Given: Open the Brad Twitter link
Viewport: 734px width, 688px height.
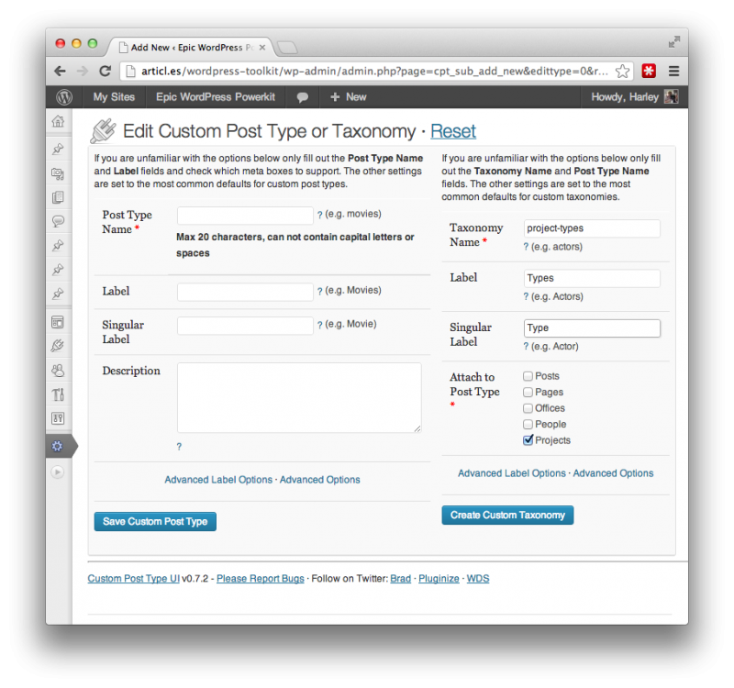Looking at the screenshot, I should pos(400,579).
